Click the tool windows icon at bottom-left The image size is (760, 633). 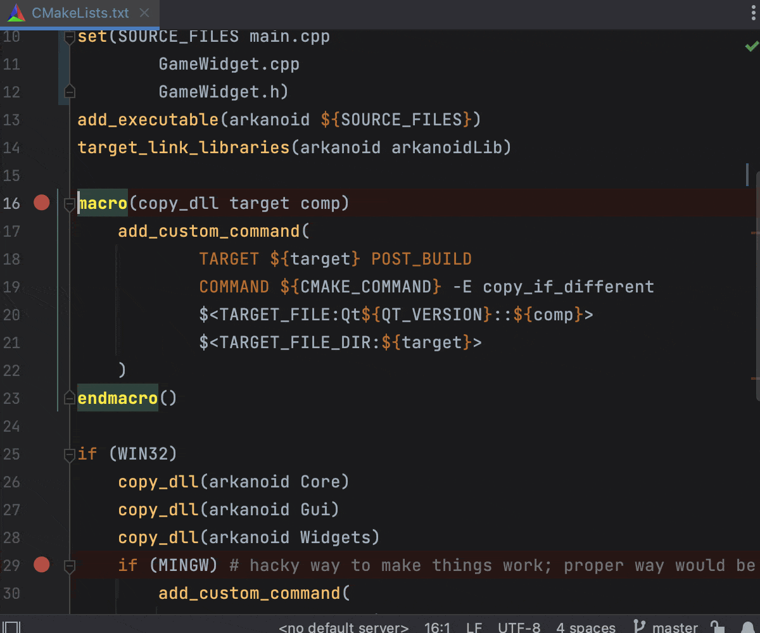(11, 626)
